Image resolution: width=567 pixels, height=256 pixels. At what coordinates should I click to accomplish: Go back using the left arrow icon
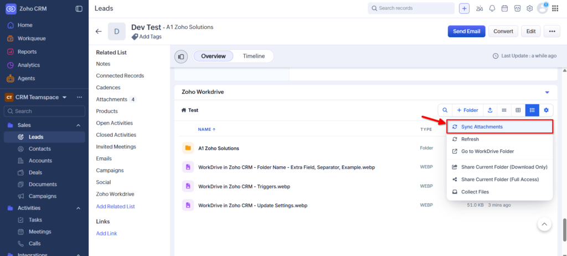(x=99, y=31)
